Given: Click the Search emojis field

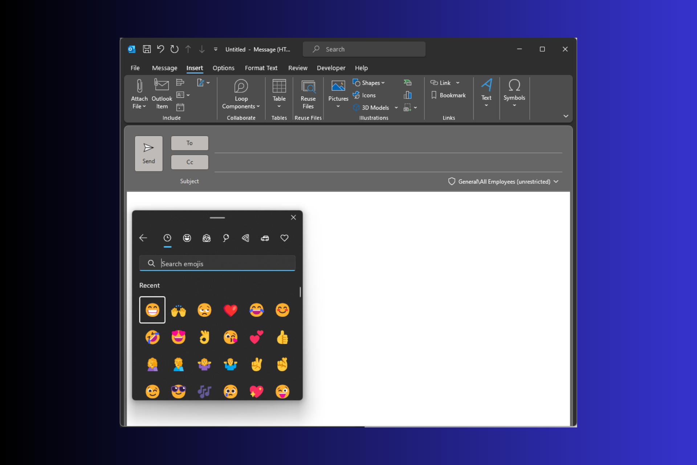Looking at the screenshot, I should 217,263.
